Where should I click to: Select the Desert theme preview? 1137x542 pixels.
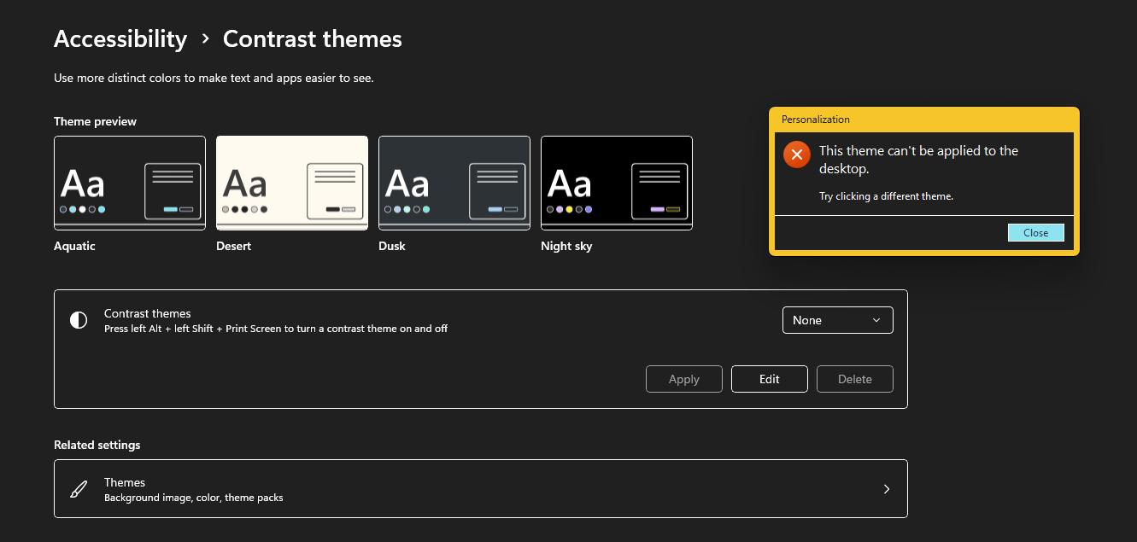pos(292,183)
